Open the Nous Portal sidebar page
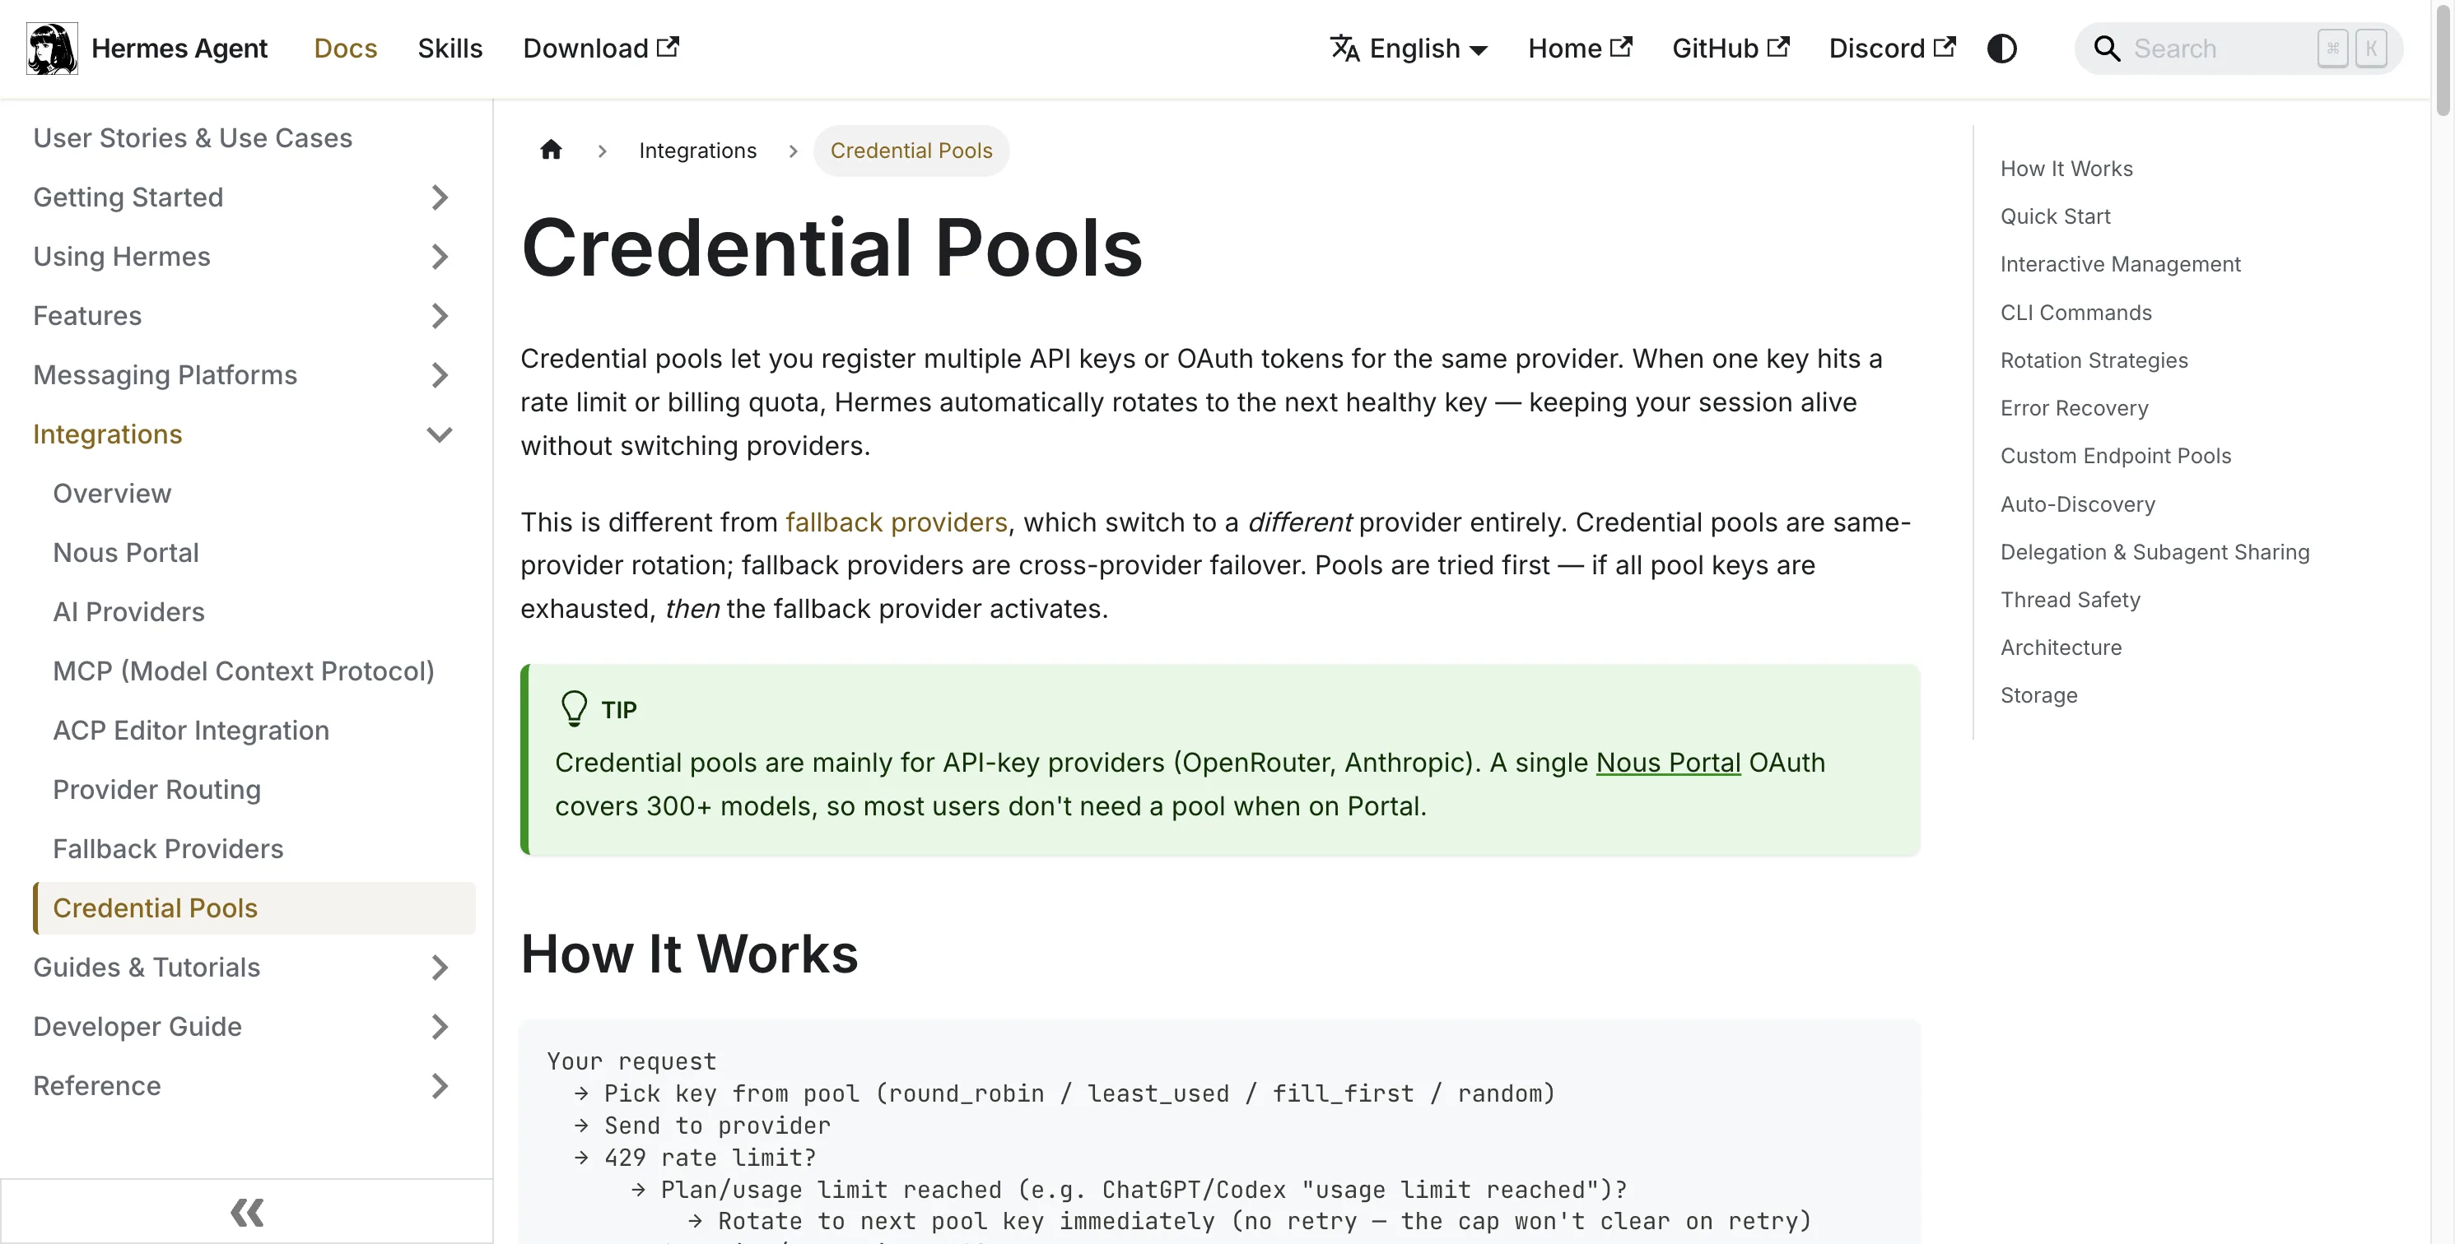The height and width of the screenshot is (1244, 2455). click(x=126, y=552)
